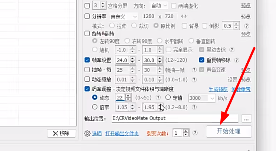276x151 pixels.
Task: Enable the 旋转&翻转 checkbox
Action: pyautogui.click(x=87, y=33)
